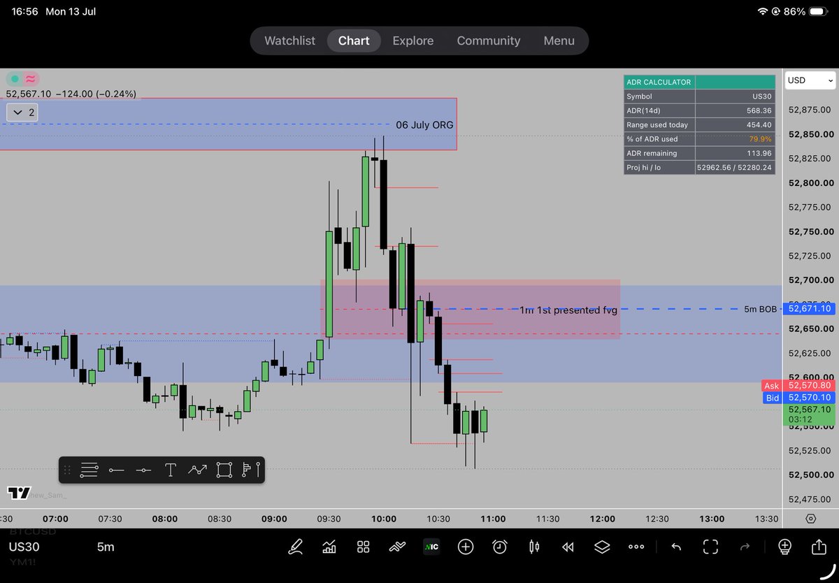Tap the 10:00 time axis label
839x583 pixels.
click(384, 519)
